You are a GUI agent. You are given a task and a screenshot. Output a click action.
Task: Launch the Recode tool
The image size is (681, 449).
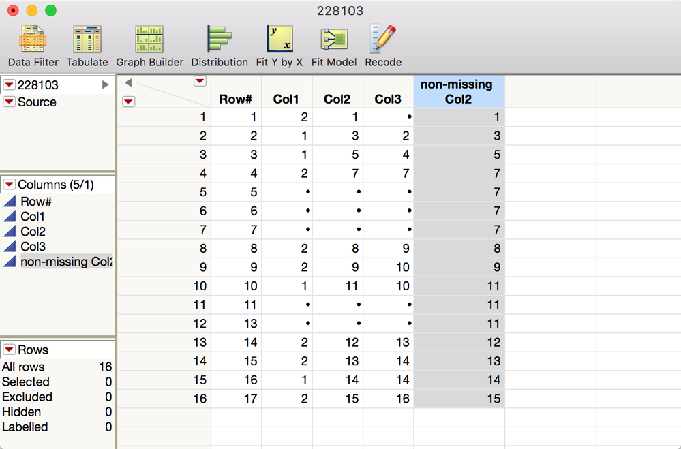coord(383,46)
